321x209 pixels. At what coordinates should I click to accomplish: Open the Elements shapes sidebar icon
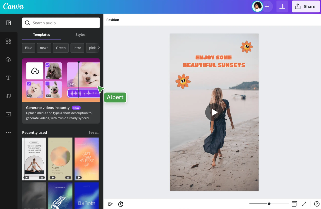8,41
